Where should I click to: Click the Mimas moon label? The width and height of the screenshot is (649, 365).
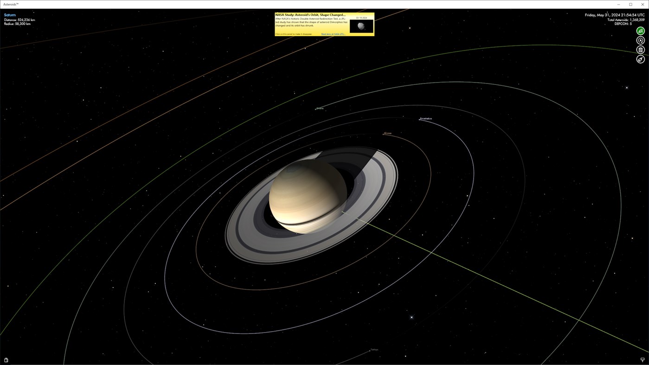pyautogui.click(x=388, y=133)
